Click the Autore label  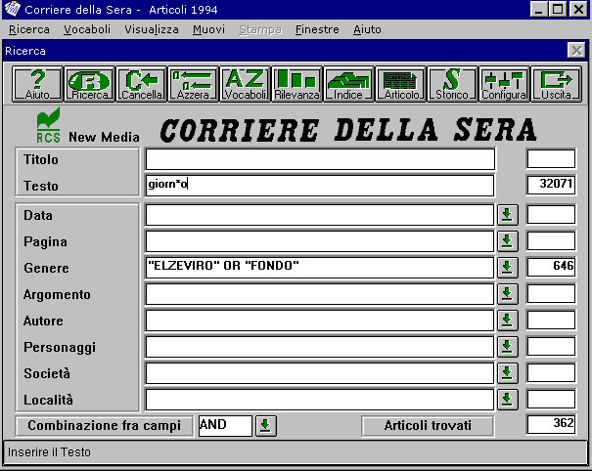click(43, 321)
